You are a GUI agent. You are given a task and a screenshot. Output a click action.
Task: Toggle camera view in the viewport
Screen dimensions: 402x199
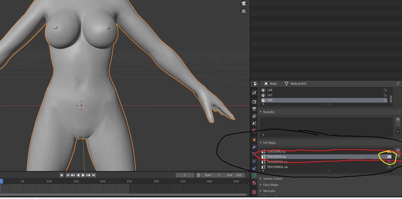244,3
